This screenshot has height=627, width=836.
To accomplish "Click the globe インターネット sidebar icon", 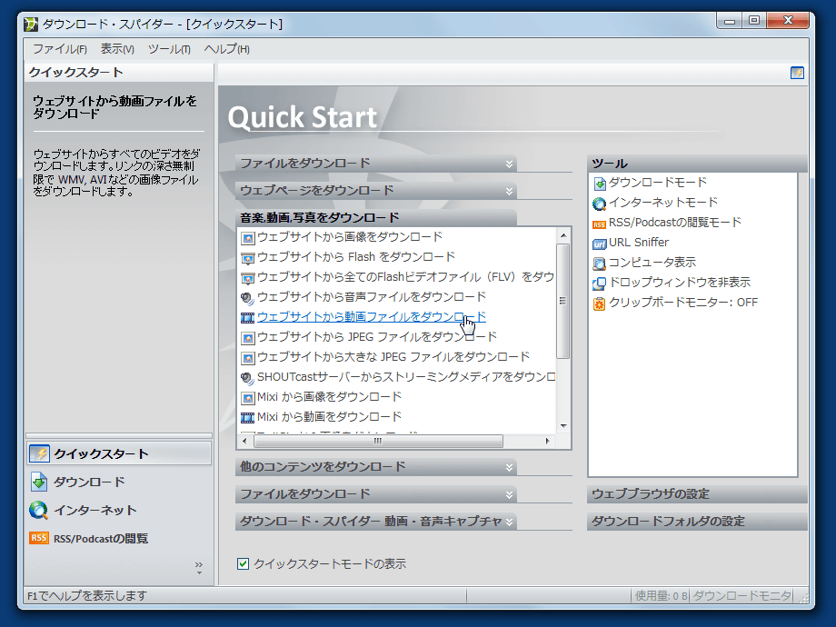I will click(x=39, y=511).
